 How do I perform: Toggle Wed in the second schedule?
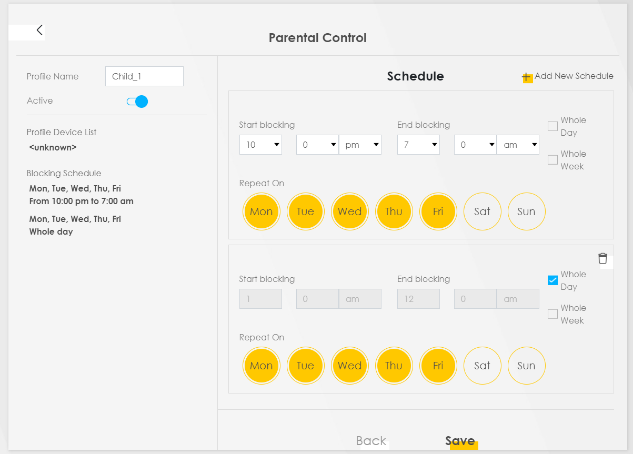coord(349,366)
